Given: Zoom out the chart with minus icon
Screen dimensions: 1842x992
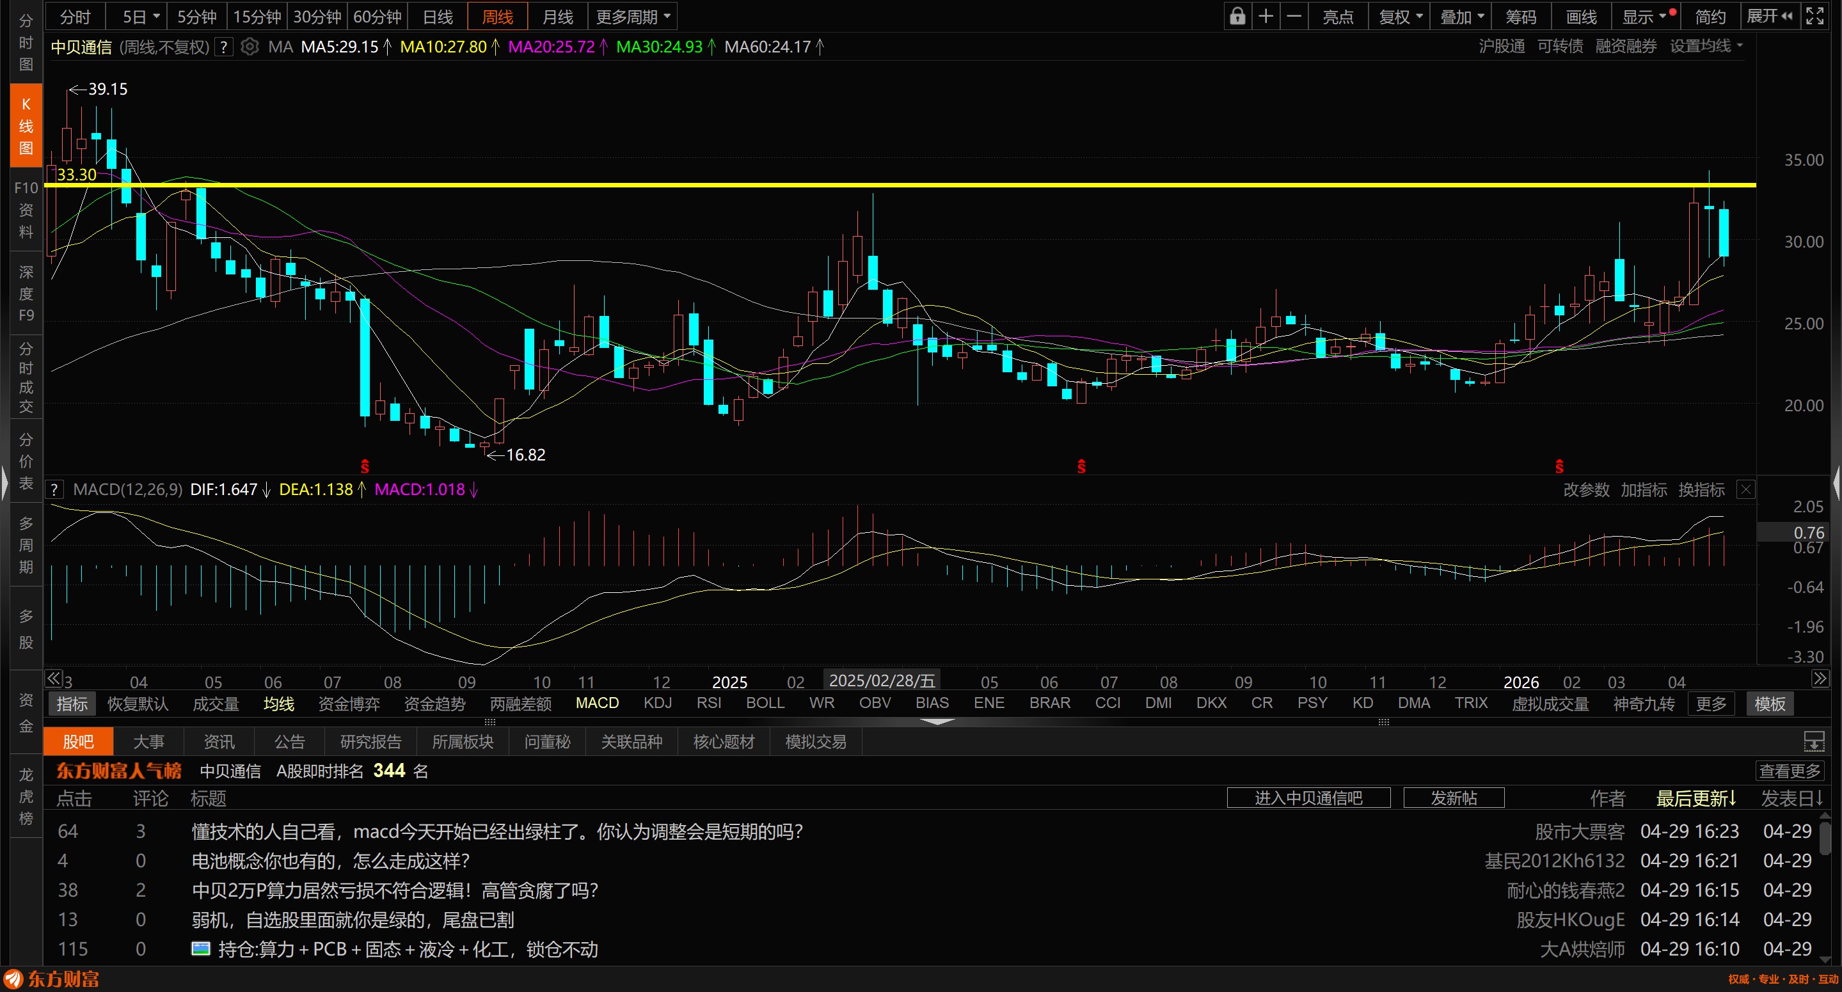Looking at the screenshot, I should [1294, 16].
